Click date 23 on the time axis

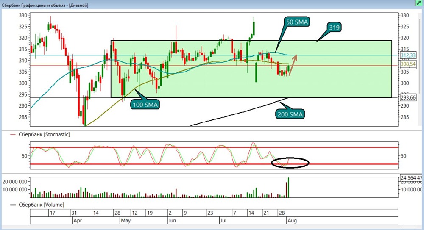point(210,213)
